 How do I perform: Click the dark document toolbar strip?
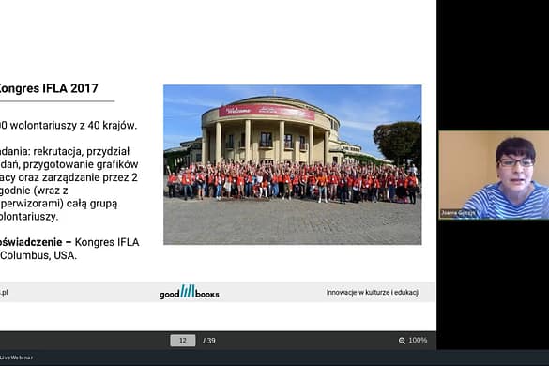tap(218, 340)
